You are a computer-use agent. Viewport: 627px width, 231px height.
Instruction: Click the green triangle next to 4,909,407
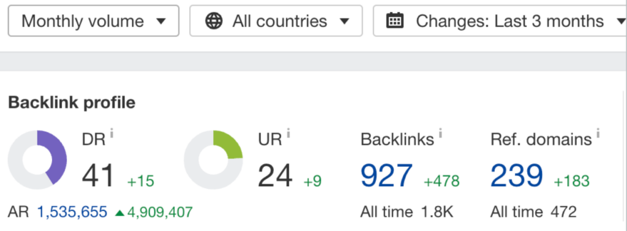(x=119, y=213)
